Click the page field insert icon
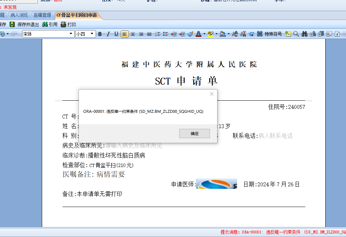346x237 pixels. tap(329, 34)
